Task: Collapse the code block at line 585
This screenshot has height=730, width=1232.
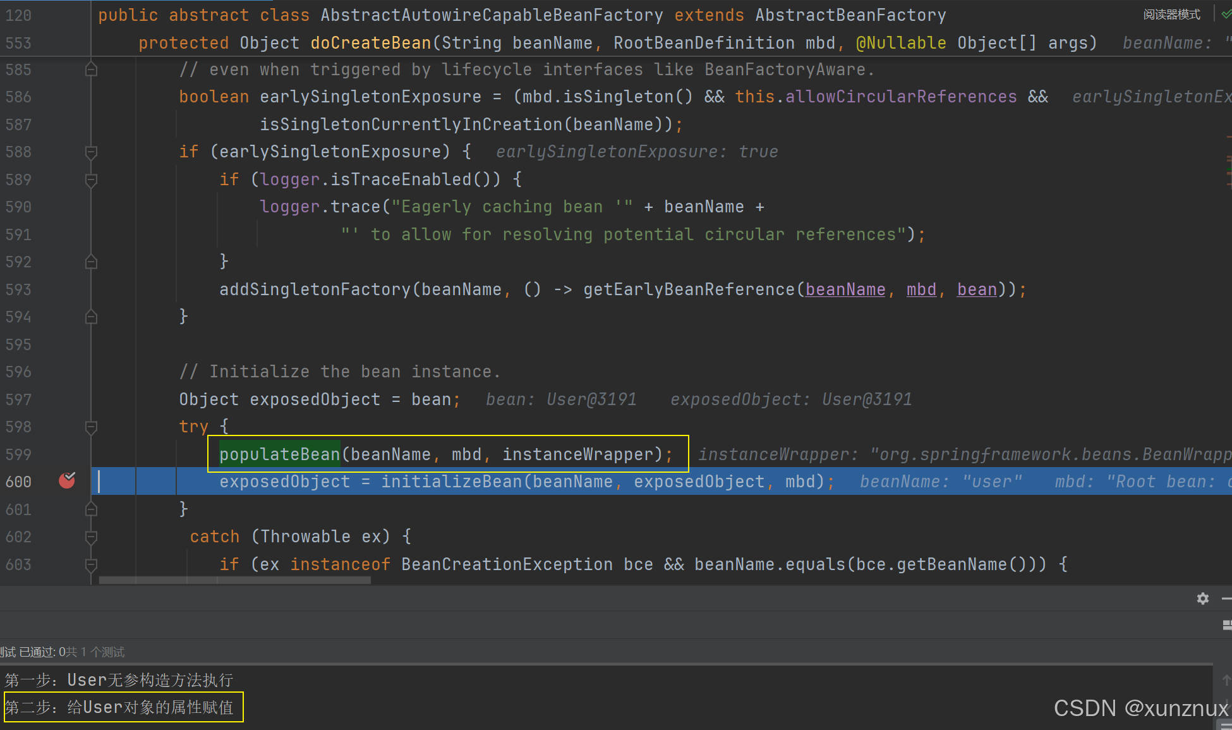Action: (x=91, y=69)
